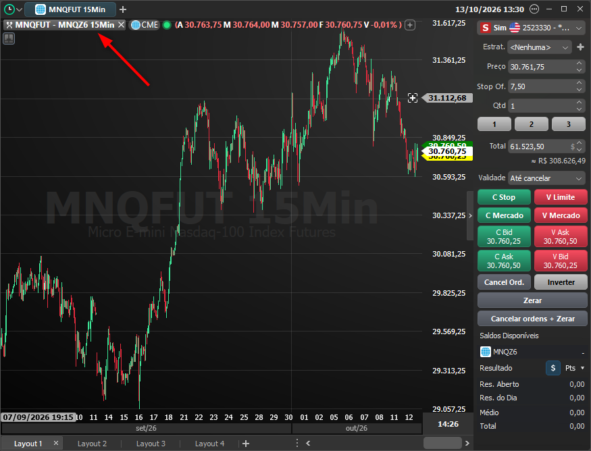Decrease the Stop Of. value with the down arrow
This screenshot has width=591, height=451.
point(580,90)
